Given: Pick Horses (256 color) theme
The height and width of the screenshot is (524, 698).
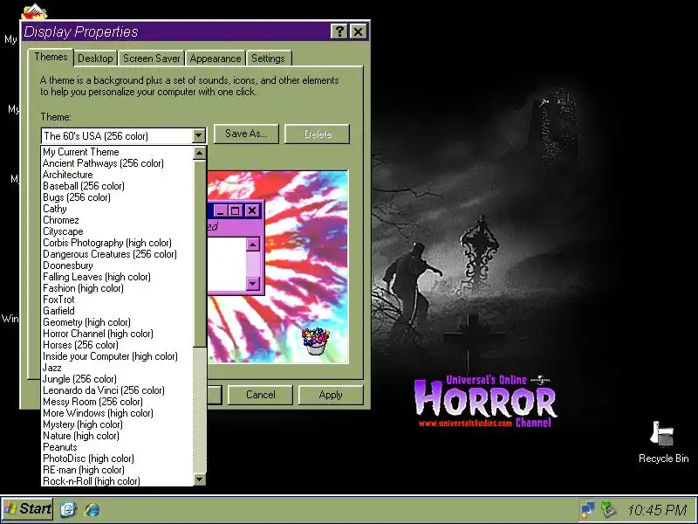Looking at the screenshot, I should 117,345.
